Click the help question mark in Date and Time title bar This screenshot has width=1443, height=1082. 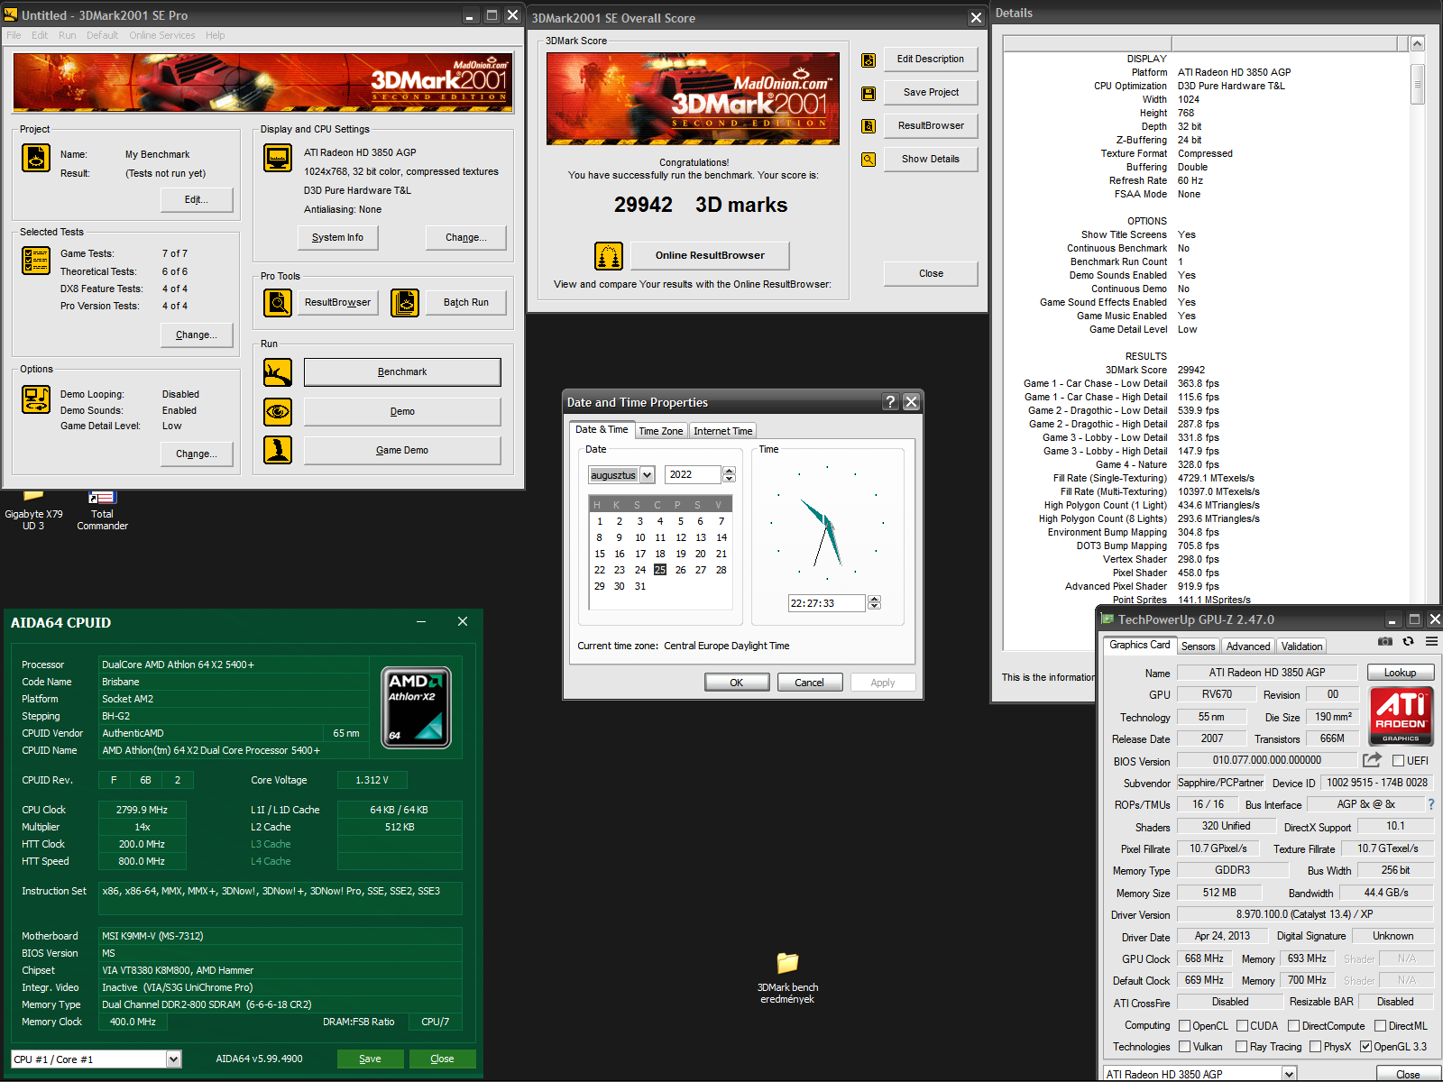pos(890,402)
